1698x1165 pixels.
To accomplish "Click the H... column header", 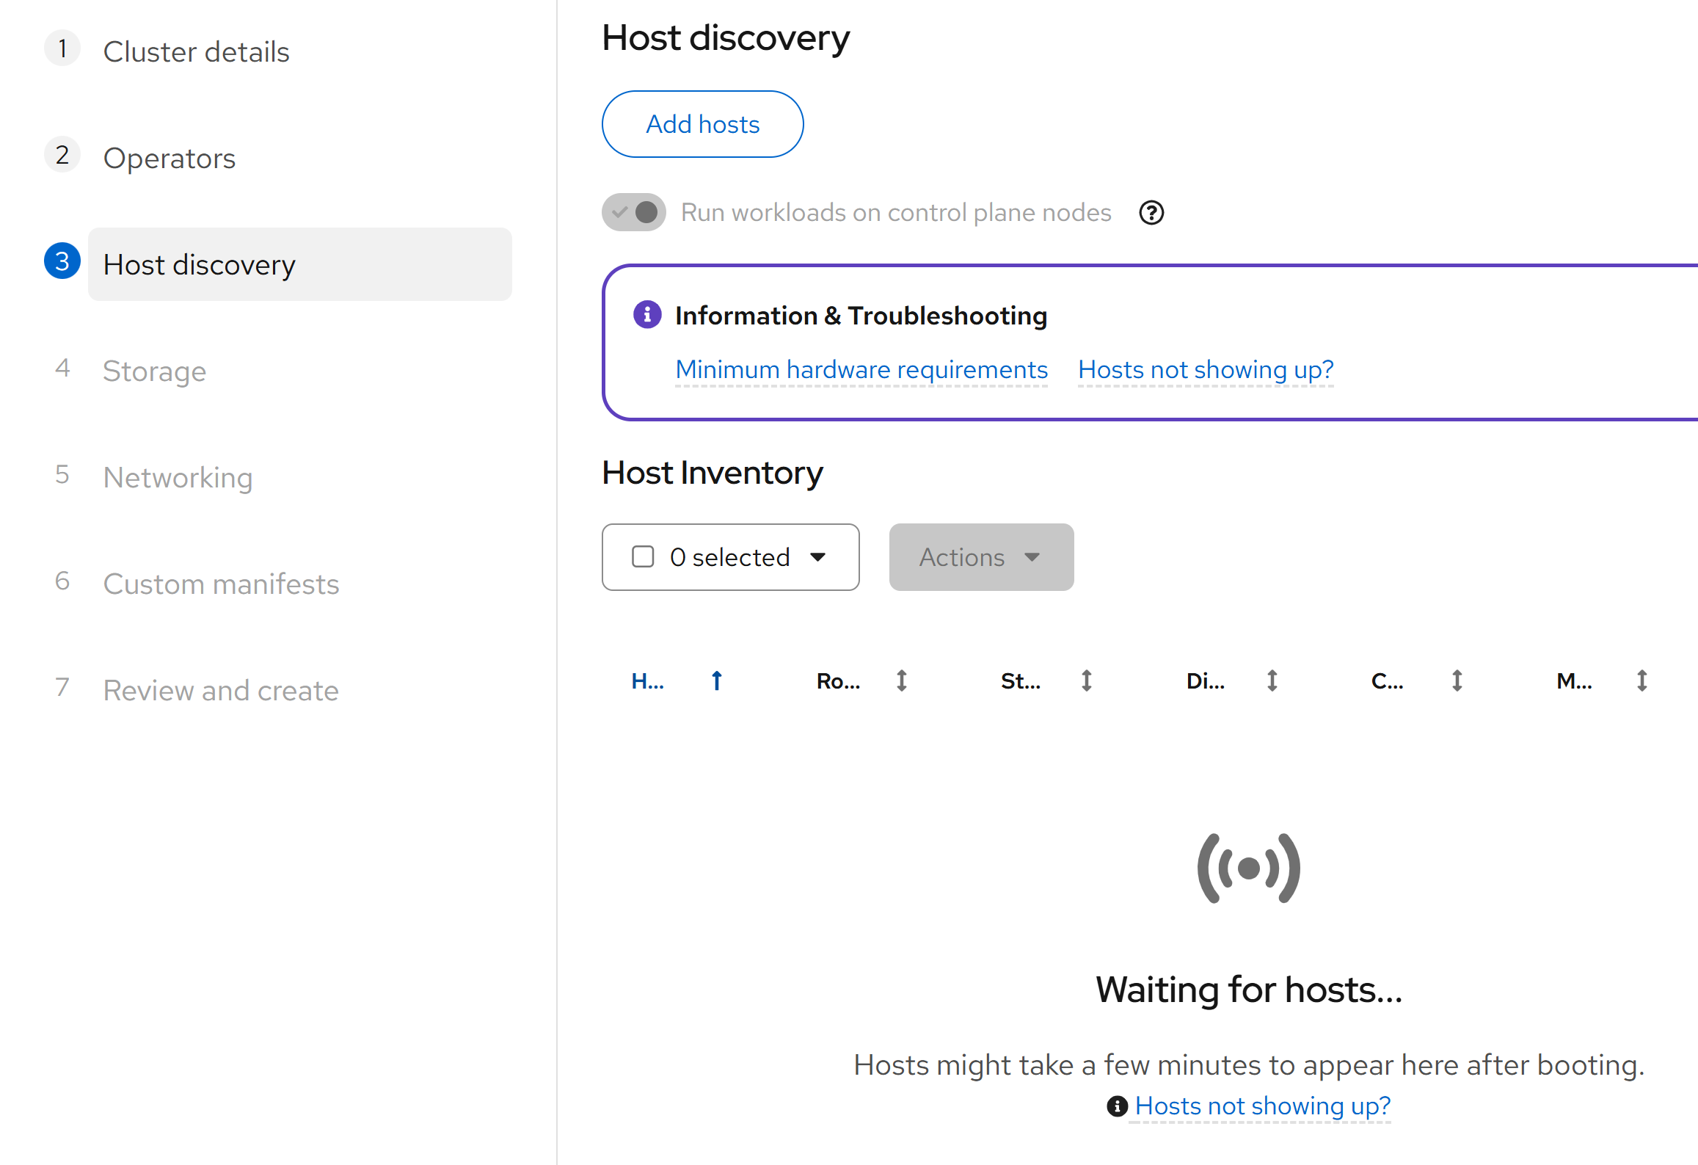I will [x=648, y=681].
